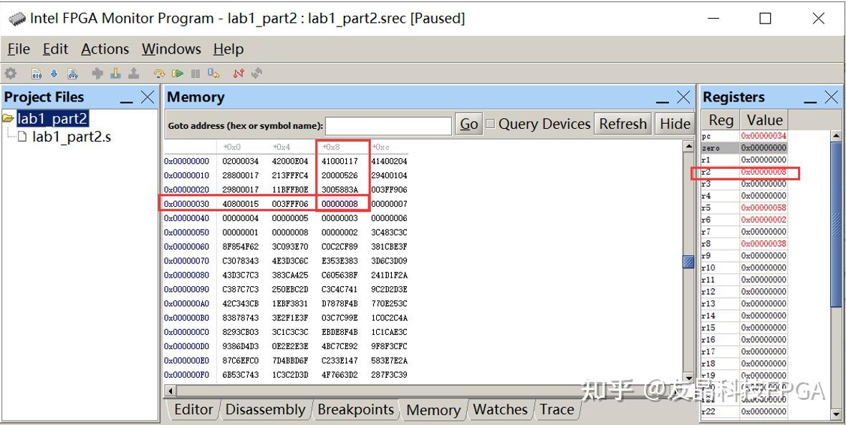This screenshot has height=425, width=846.
Task: Click the Go button for address lookup
Action: click(x=468, y=124)
